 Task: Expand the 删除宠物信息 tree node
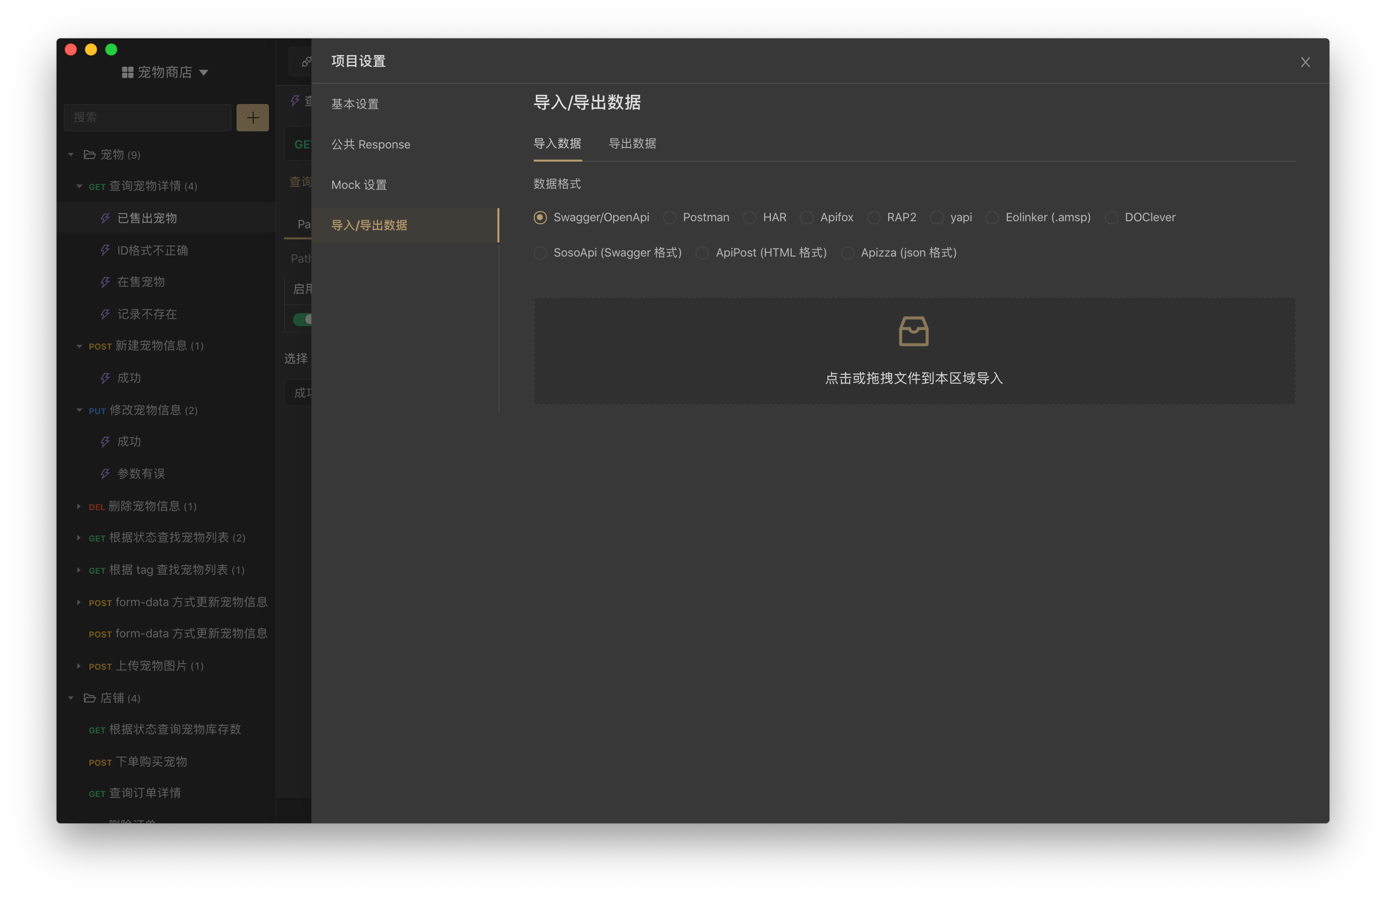point(79,507)
